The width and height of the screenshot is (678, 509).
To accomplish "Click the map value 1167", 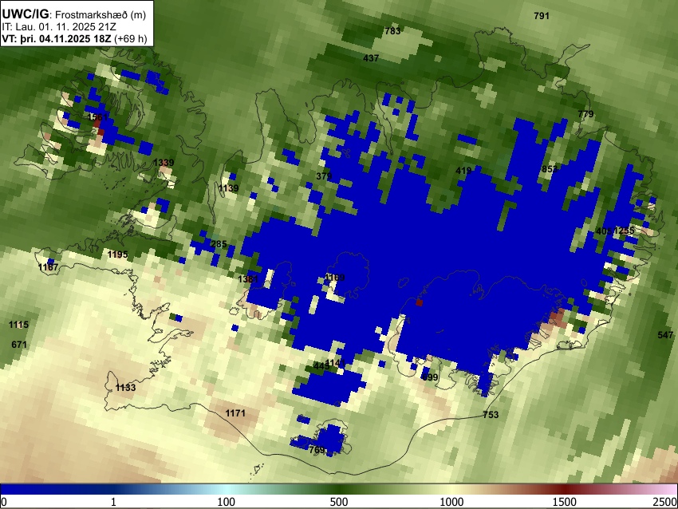I will click(x=48, y=267).
